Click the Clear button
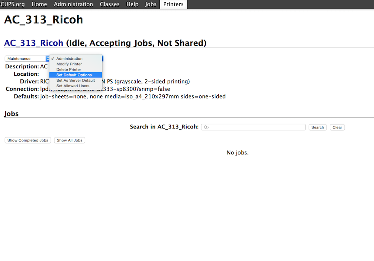 [337, 127]
